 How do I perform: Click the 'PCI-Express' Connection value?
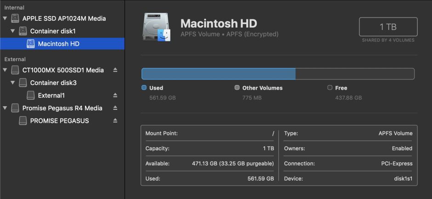click(x=397, y=164)
